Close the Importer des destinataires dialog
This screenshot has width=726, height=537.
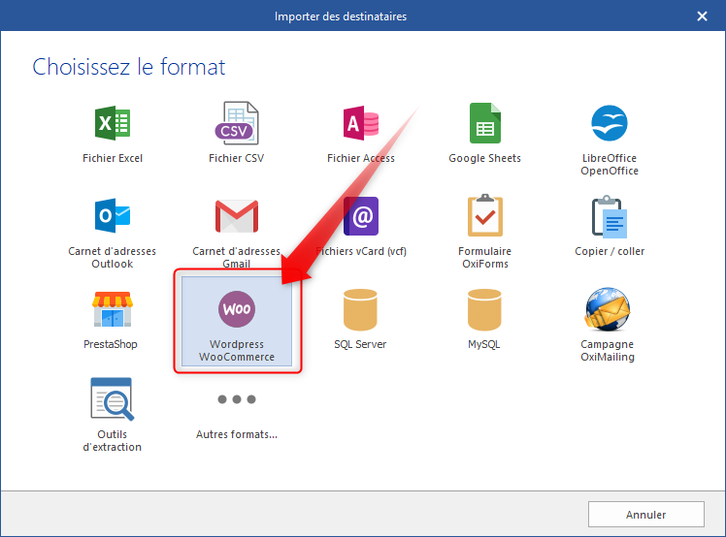click(702, 16)
